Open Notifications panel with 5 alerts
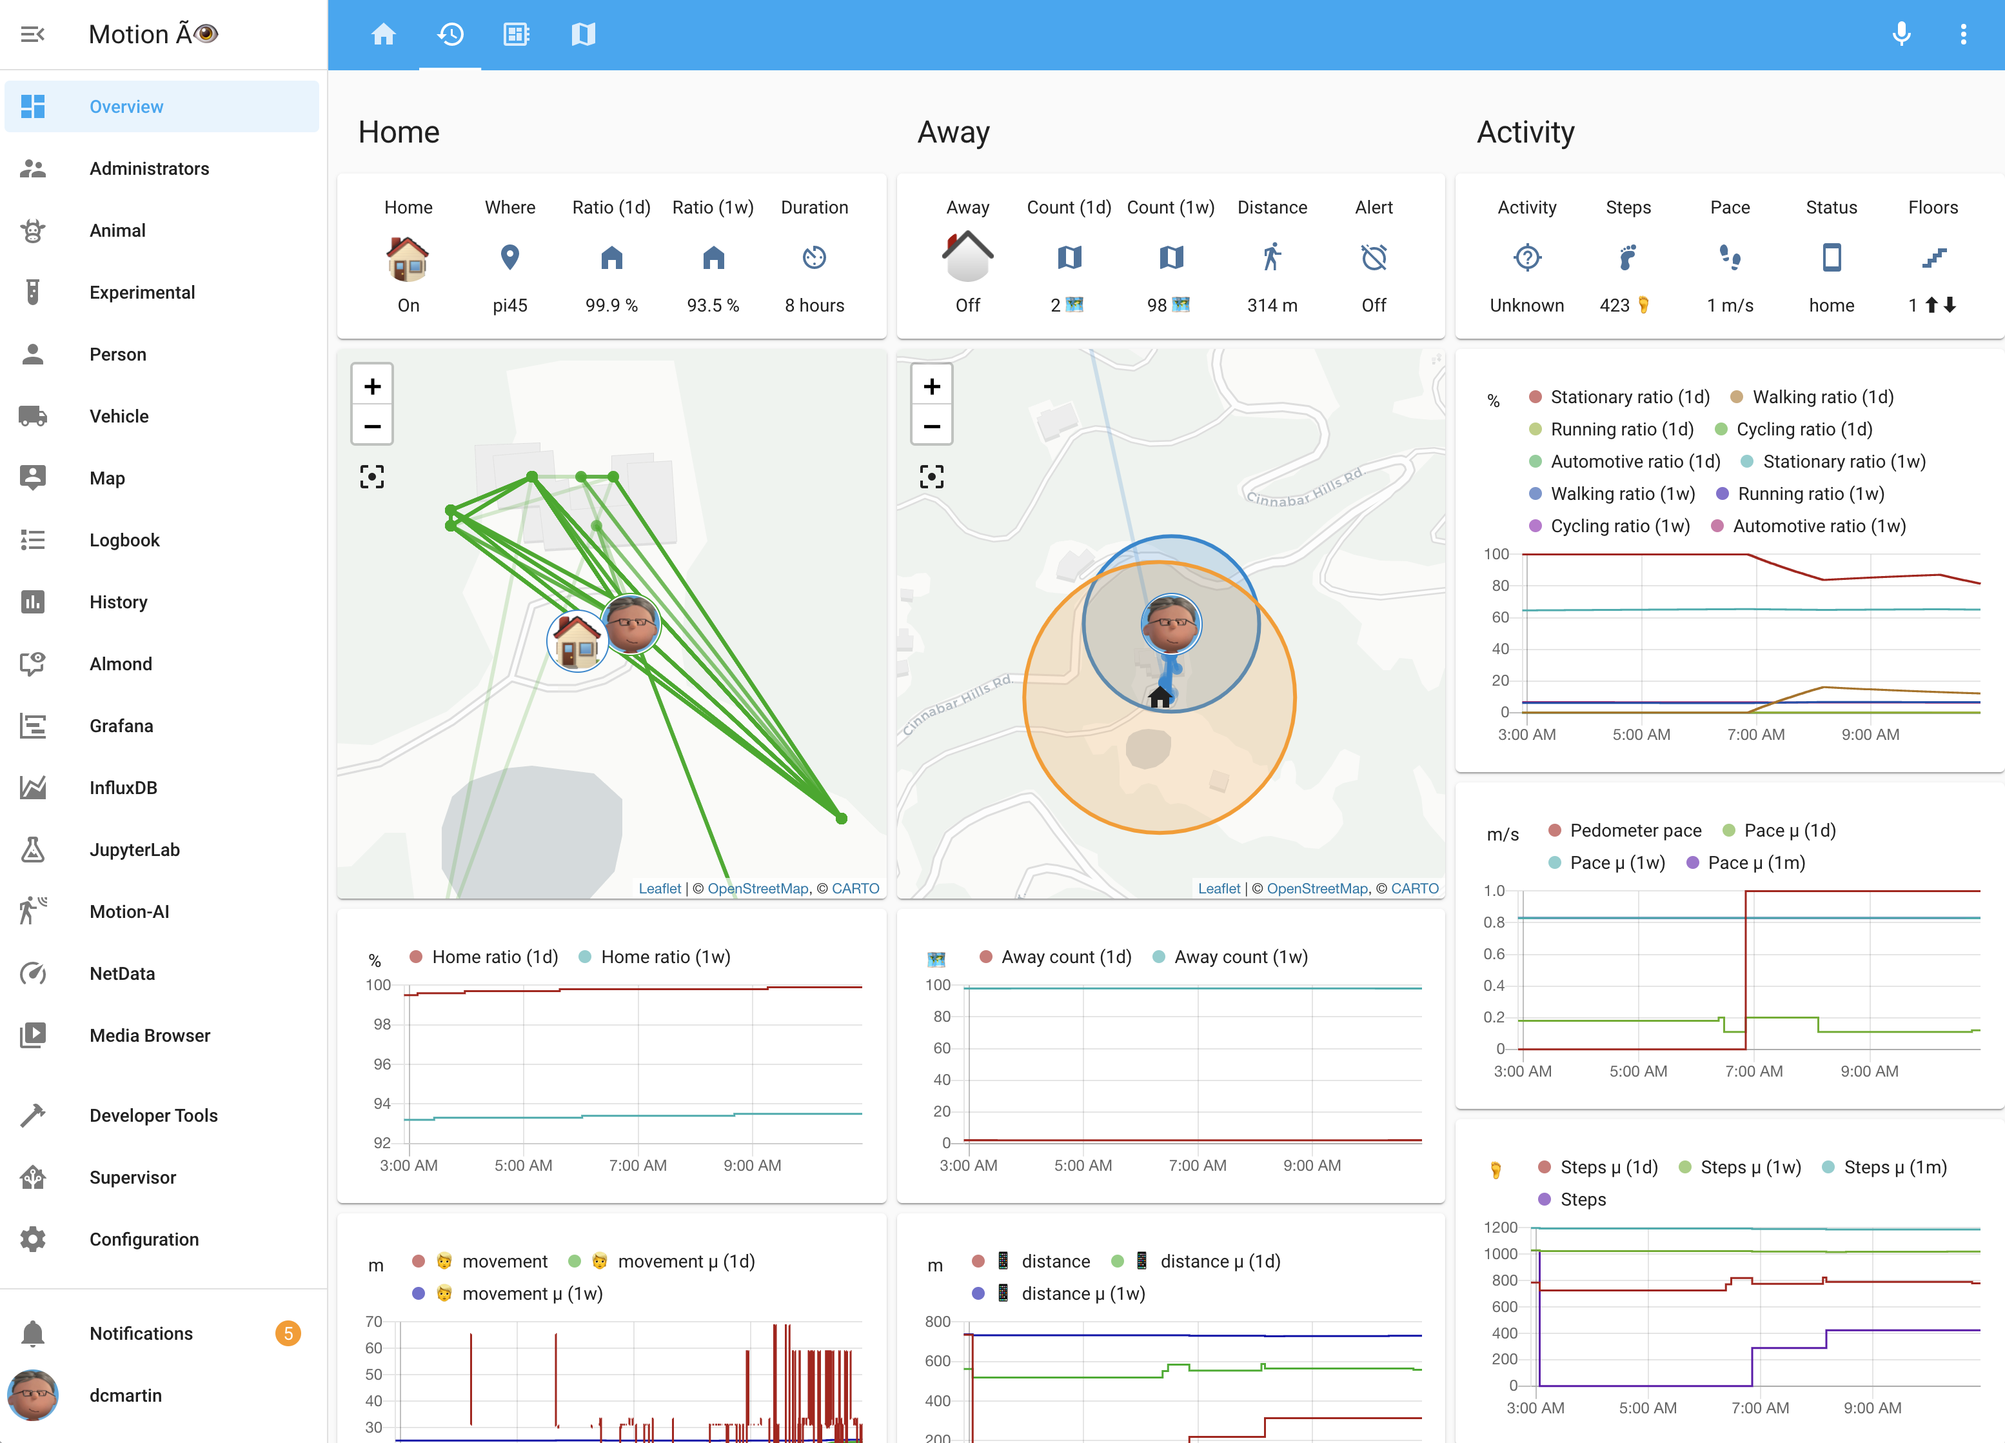 click(141, 1333)
